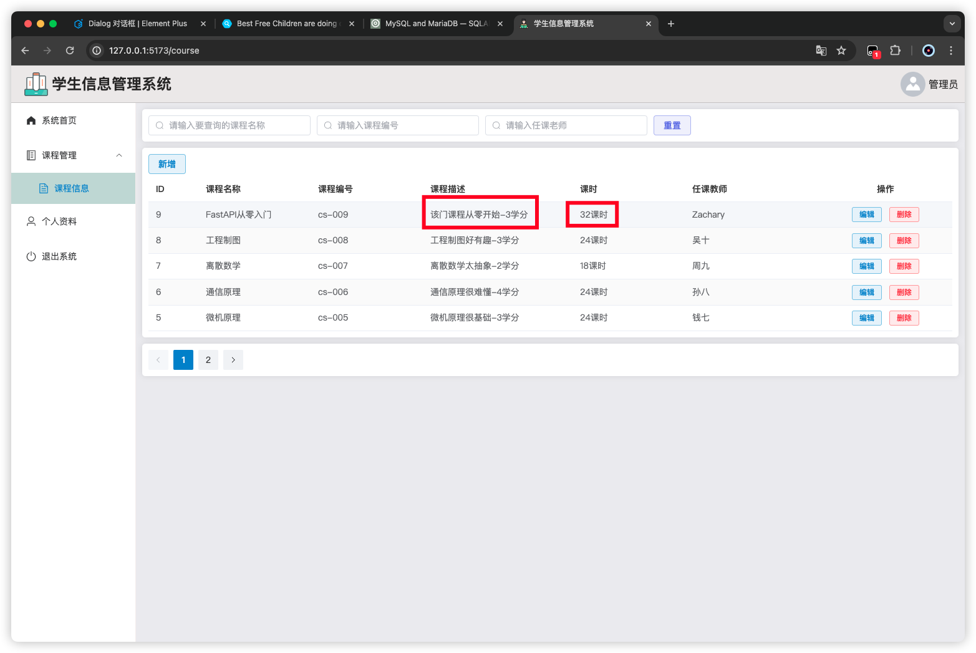
Task: Click the administrator avatar icon
Action: [912, 84]
